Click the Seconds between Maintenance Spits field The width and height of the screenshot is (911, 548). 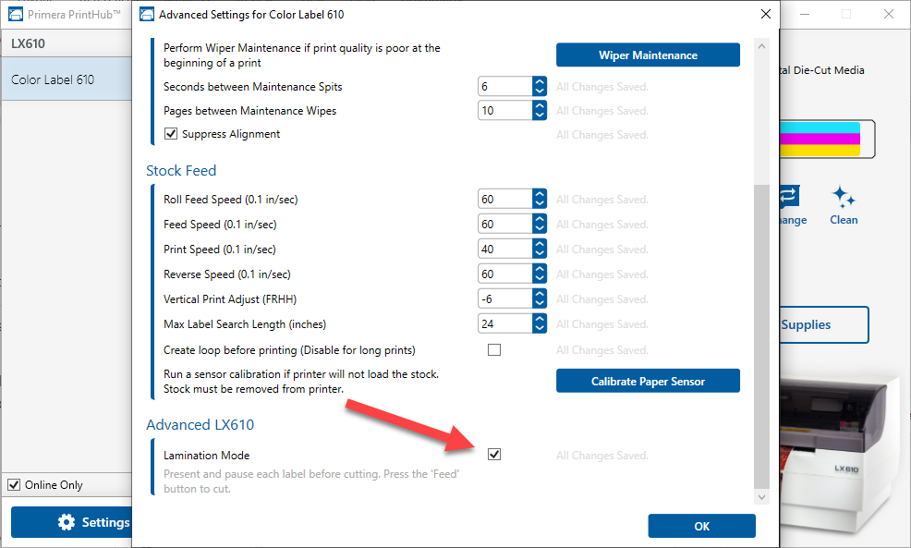(x=505, y=87)
